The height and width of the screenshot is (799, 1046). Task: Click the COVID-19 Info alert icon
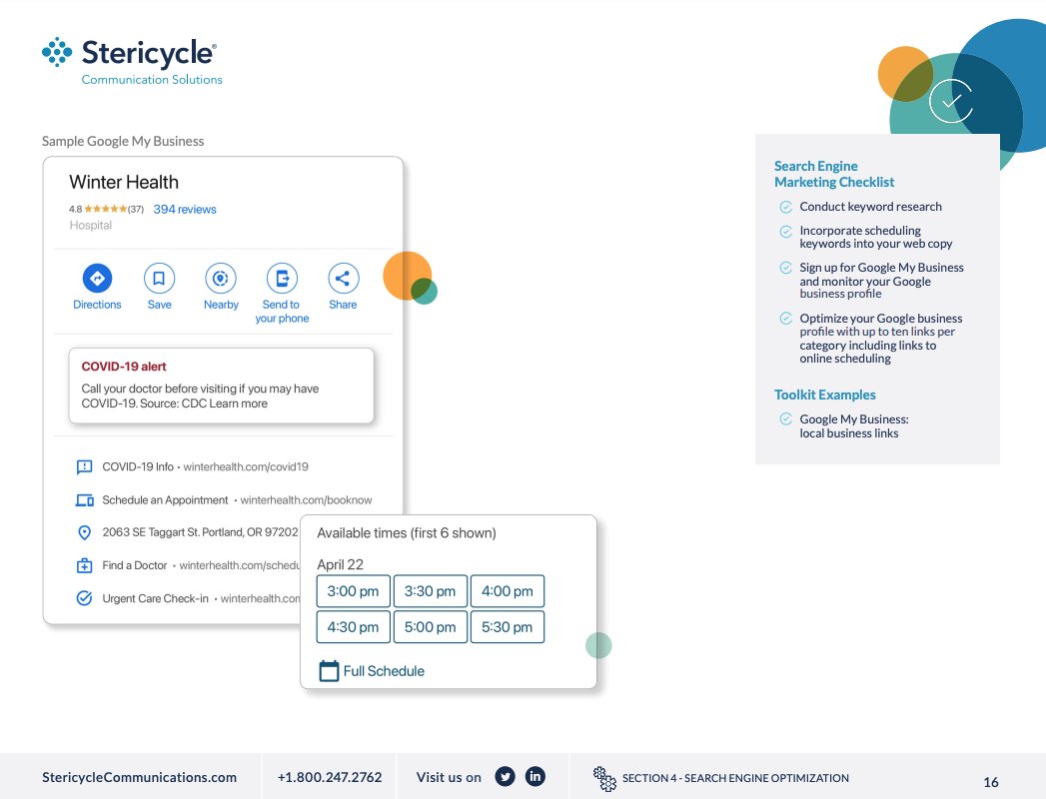point(84,466)
